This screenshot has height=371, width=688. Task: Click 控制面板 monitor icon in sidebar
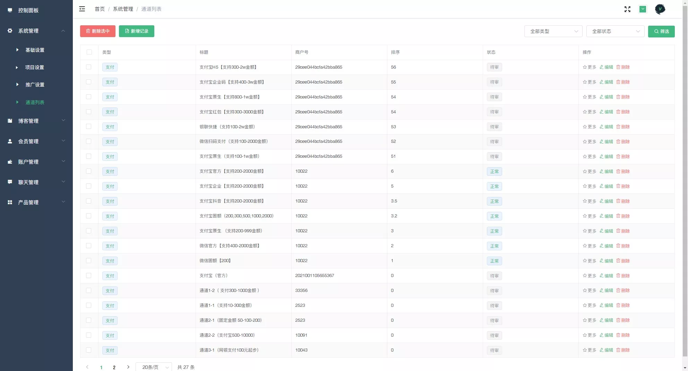click(x=10, y=10)
